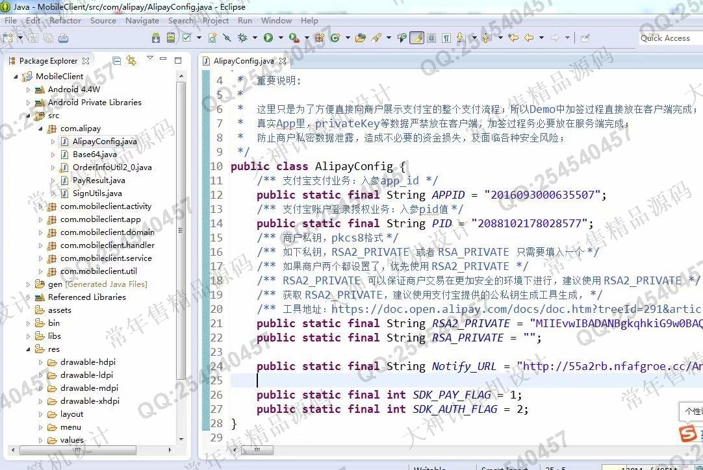The image size is (703, 470).
Task: Click the Help menu
Action: tap(309, 21)
